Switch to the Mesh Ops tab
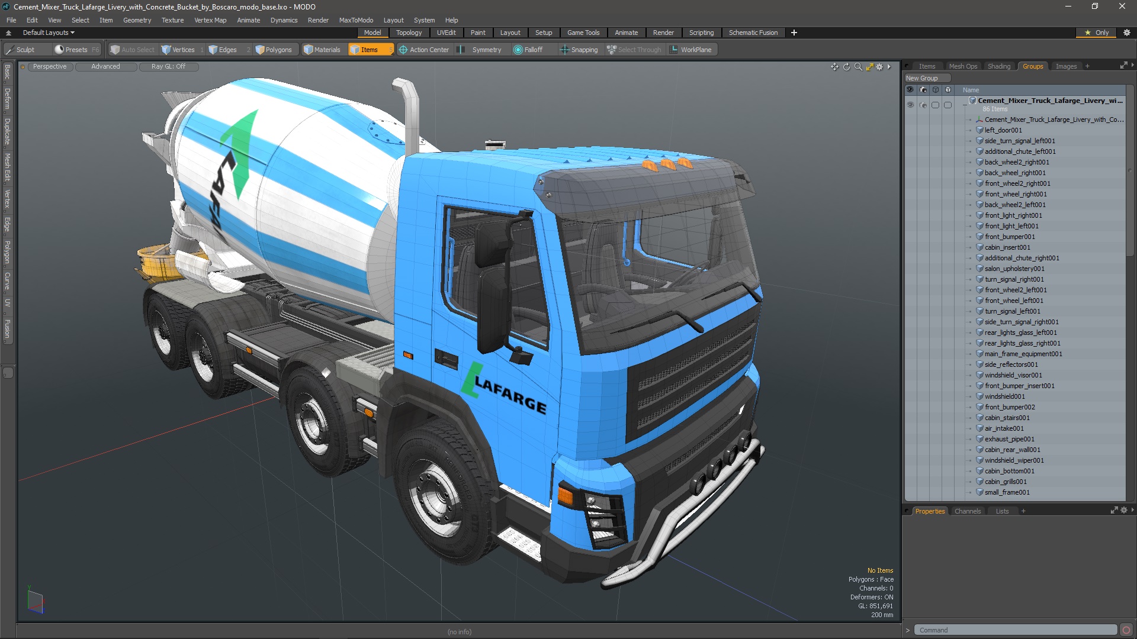Image resolution: width=1137 pixels, height=639 pixels. [963, 66]
